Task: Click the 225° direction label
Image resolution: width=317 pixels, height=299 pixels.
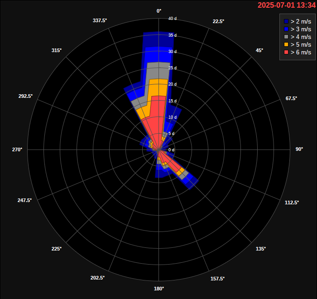Action: click(57, 249)
